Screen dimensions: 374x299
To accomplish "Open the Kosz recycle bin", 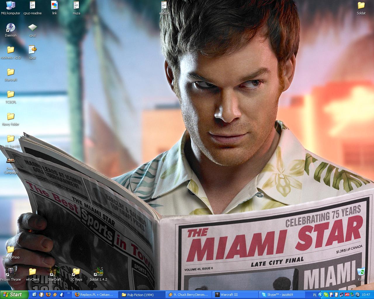I will (361, 272).
